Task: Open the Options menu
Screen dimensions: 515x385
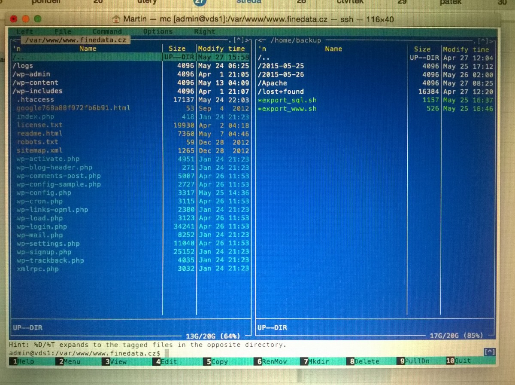Action: (x=158, y=32)
